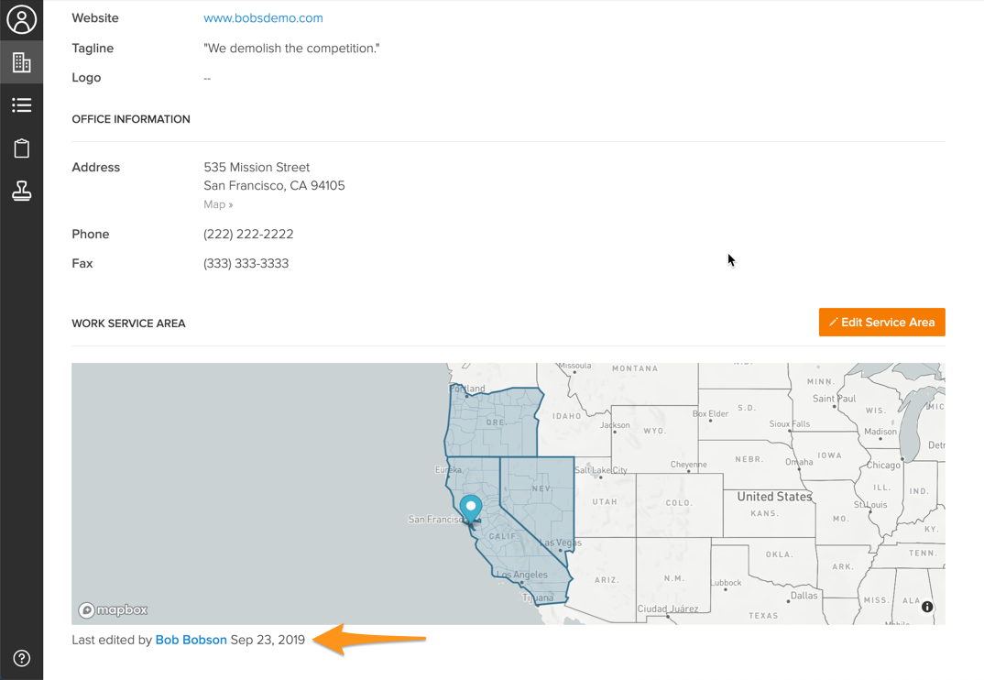Open the bulleted list icon in sidebar
This screenshot has width=984, height=680.
tap(21, 105)
